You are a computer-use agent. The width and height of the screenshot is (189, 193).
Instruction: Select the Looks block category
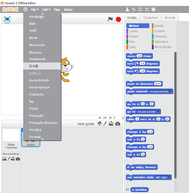[138, 31]
